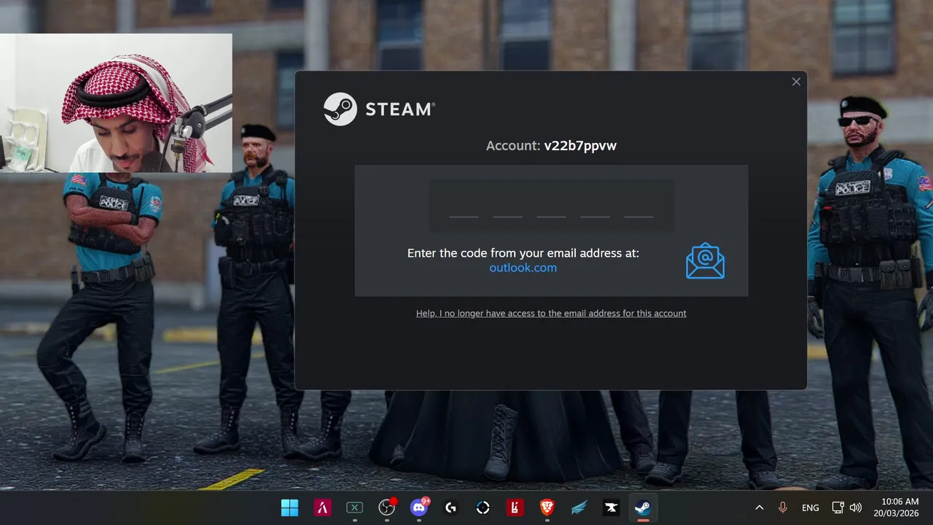Click the account name v22b7ppvw
The width and height of the screenshot is (933, 525).
tap(580, 146)
